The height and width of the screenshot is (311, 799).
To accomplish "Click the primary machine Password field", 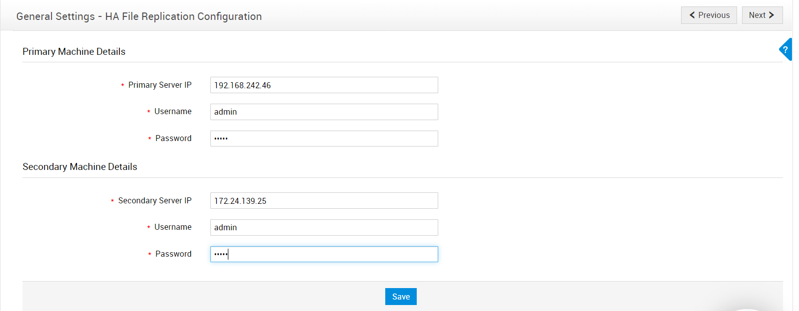I will pos(324,139).
